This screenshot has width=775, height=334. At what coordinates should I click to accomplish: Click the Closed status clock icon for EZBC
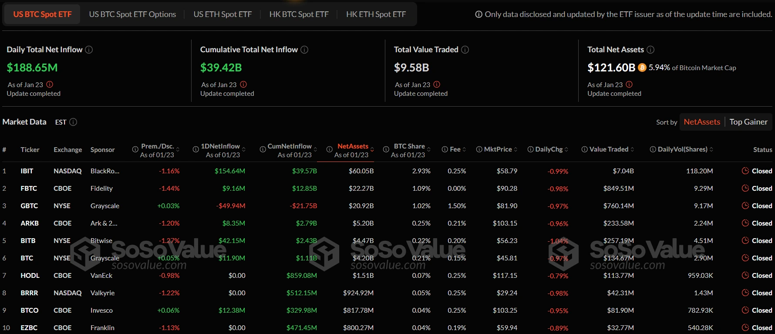coord(745,328)
